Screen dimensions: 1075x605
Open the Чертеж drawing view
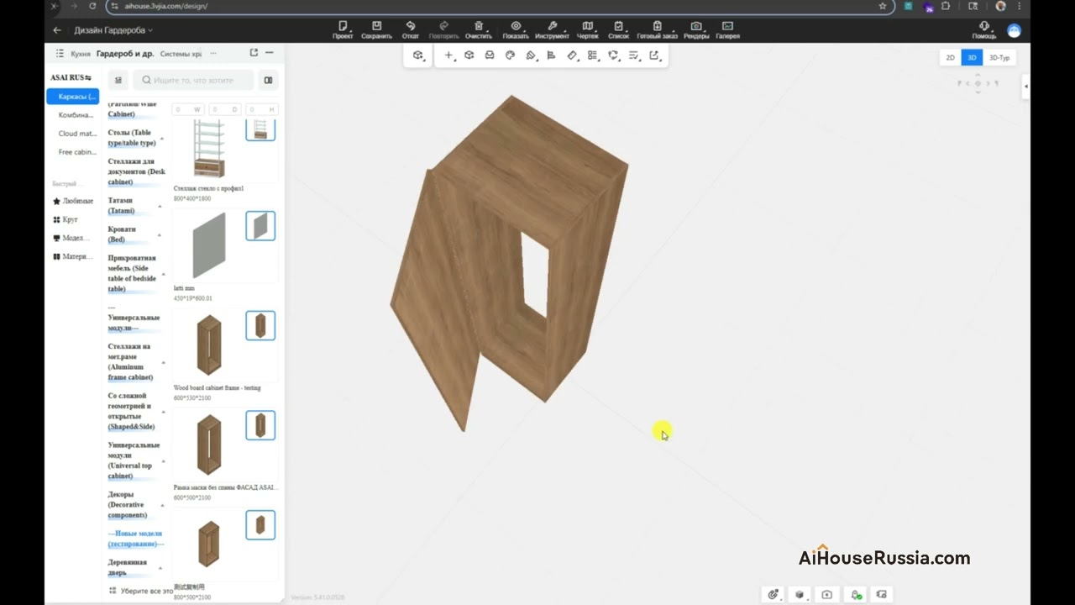[588, 30]
